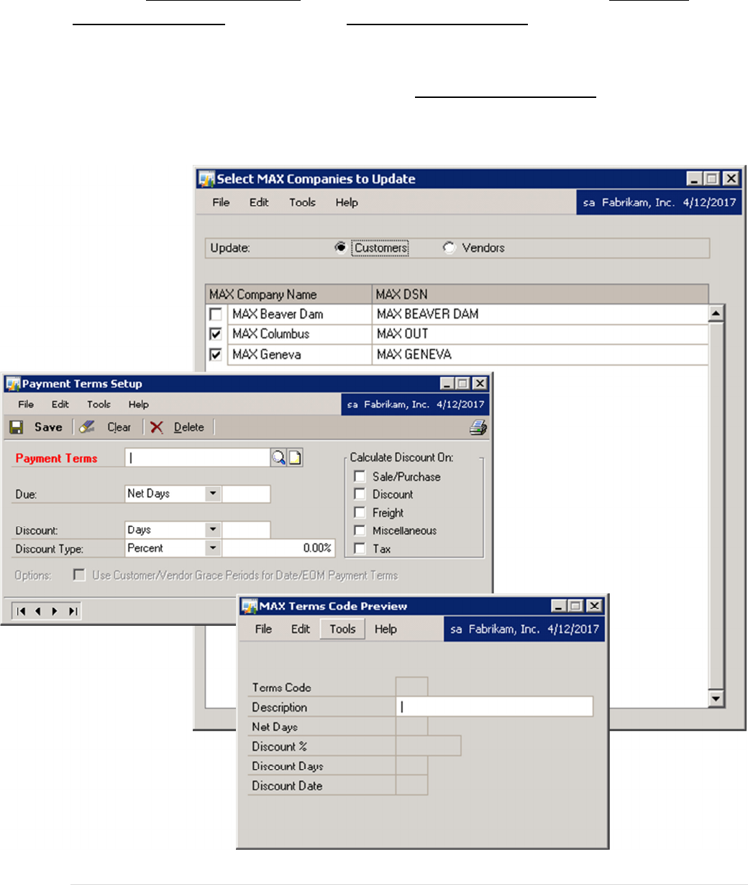Viewport: 748px width, 885px height.
Task: Open the Discount Days dropdown
Action: tap(213, 530)
